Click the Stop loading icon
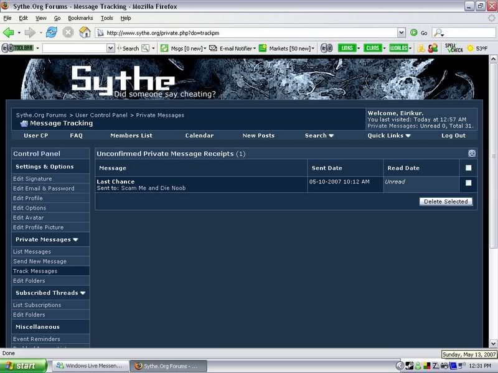Screen dimensions: 498x373 pos(68,32)
